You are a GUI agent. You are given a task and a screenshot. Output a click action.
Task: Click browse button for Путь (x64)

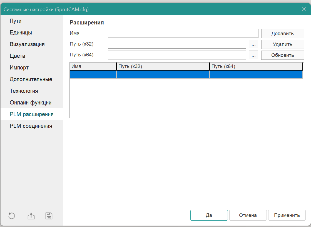coord(253,55)
